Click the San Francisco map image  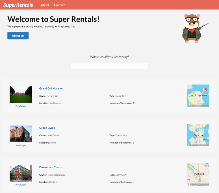coord(198,96)
